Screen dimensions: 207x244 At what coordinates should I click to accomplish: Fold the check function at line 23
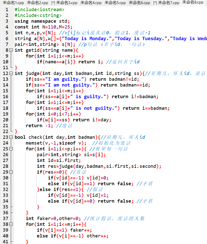[11, 137]
